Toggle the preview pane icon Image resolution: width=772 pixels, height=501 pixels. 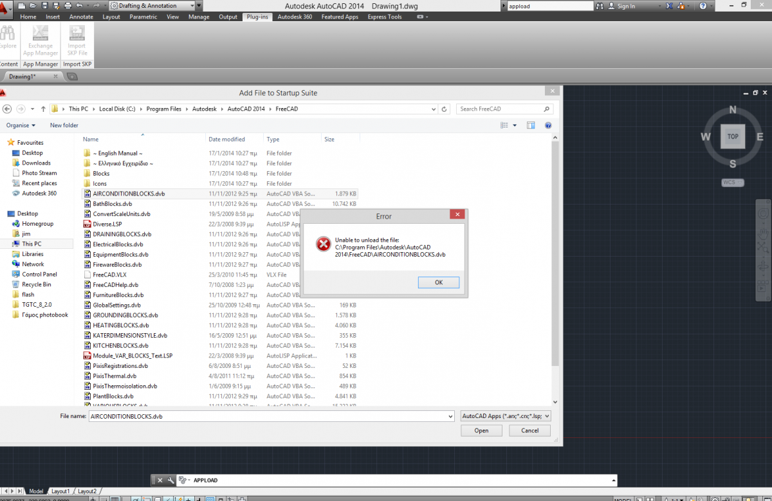pyautogui.click(x=531, y=125)
